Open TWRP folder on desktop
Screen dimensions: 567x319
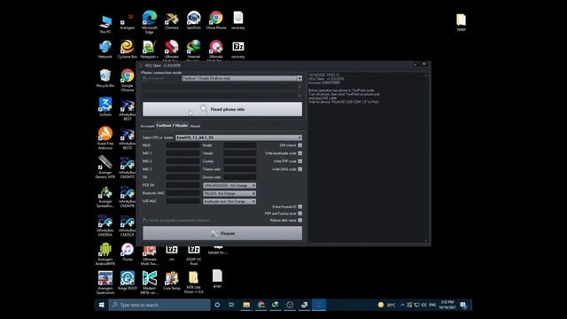point(461,23)
